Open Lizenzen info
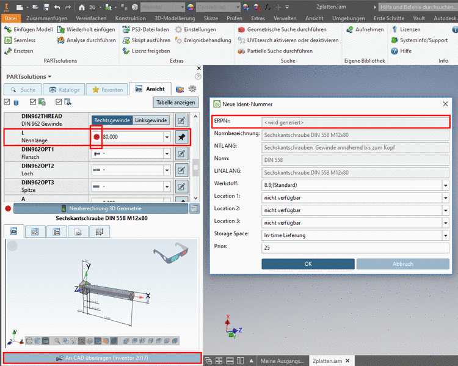 coord(406,29)
